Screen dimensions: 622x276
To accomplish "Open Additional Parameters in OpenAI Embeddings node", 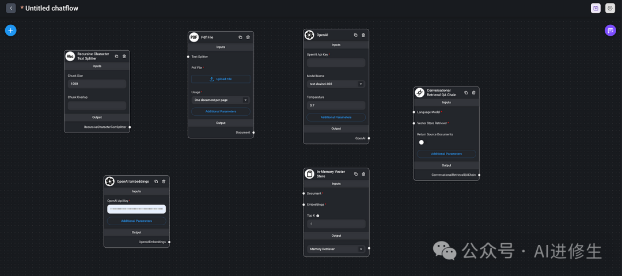I will click(x=136, y=221).
